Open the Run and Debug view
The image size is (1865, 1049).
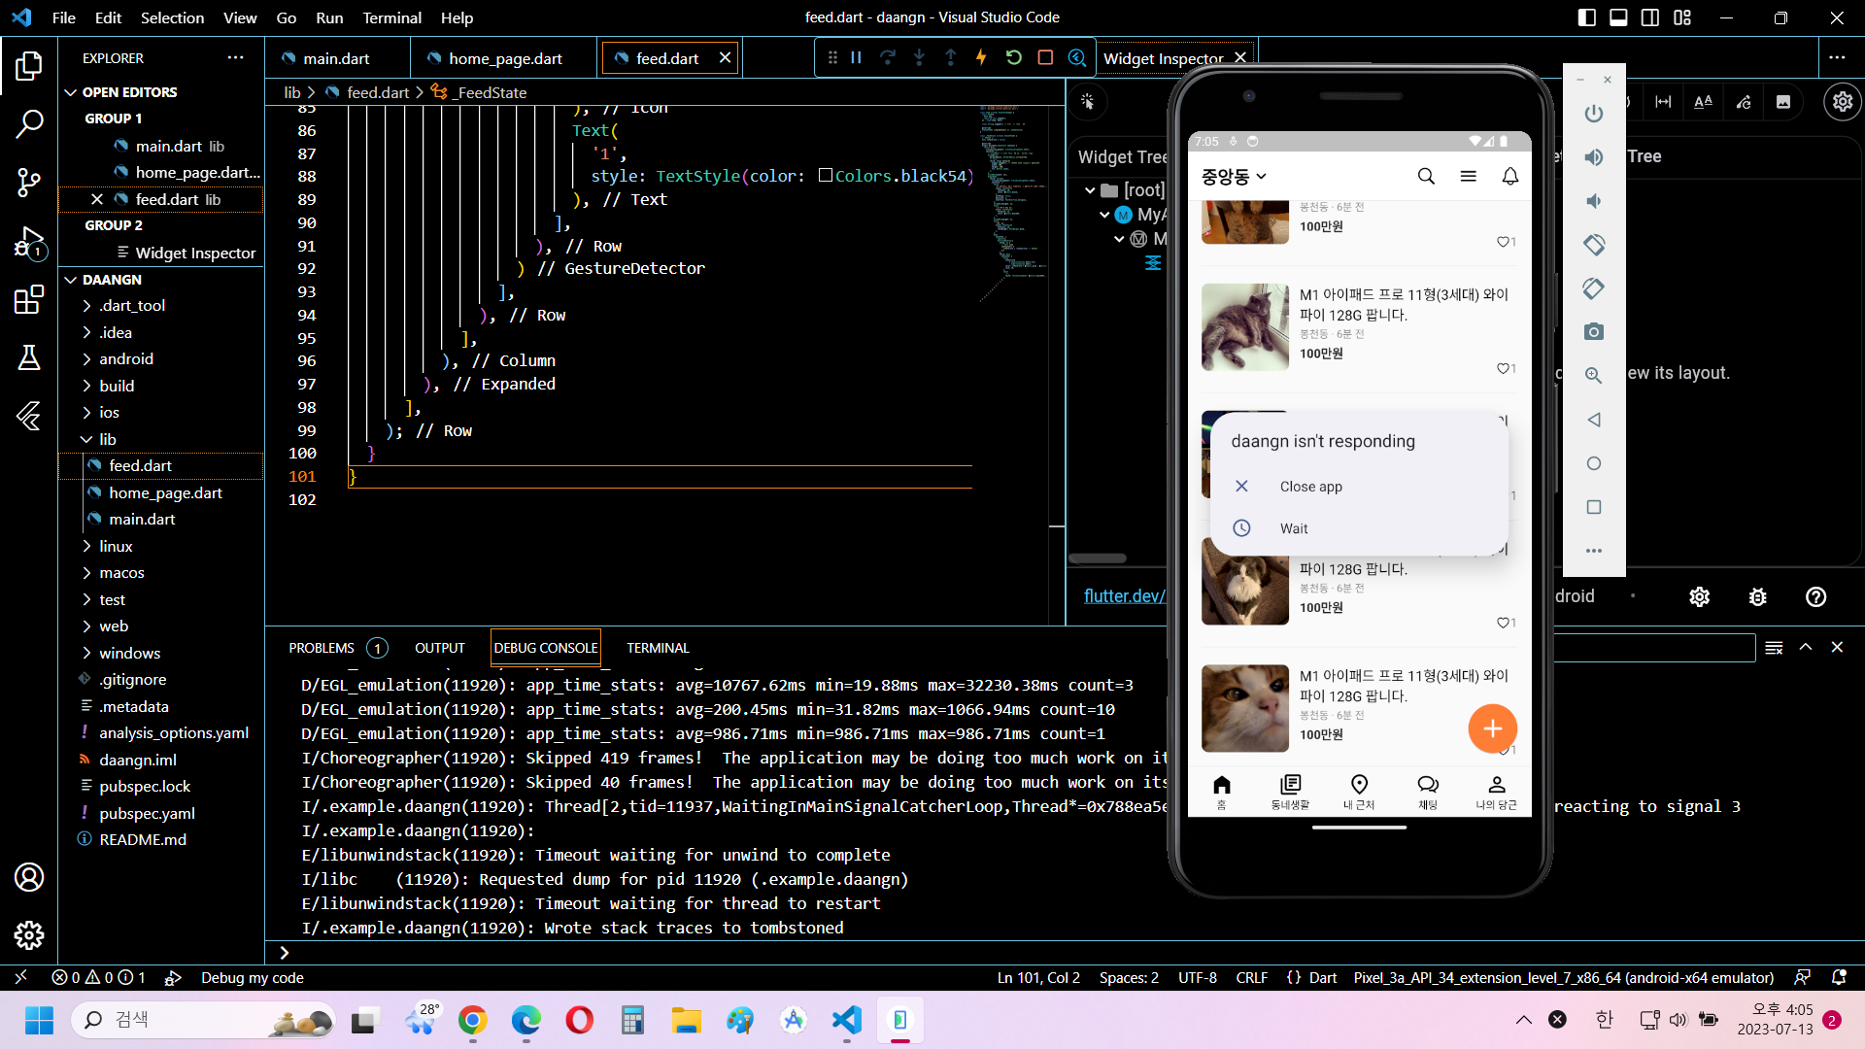pyautogui.click(x=29, y=242)
